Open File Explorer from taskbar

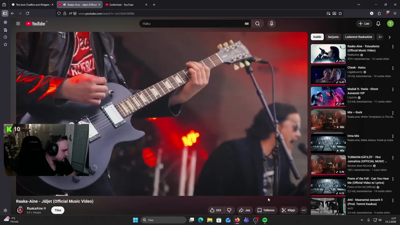[x=210, y=220]
